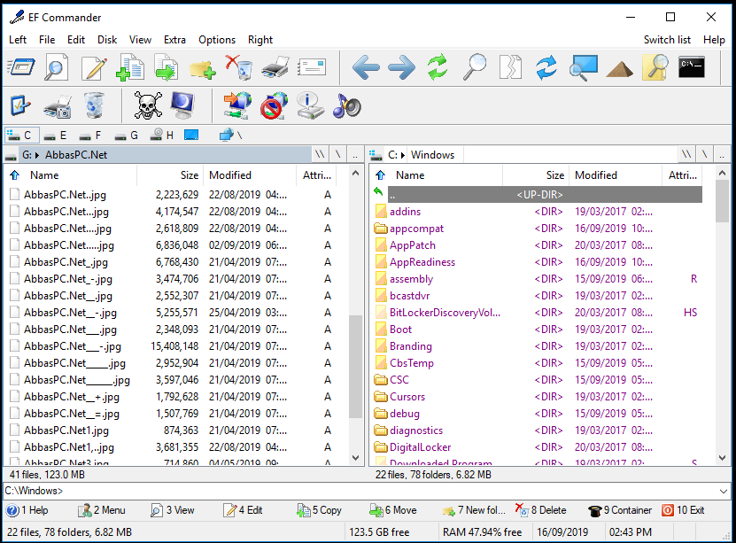
Task: Click the left panel up-directory arrow icon
Action: tap(15, 175)
